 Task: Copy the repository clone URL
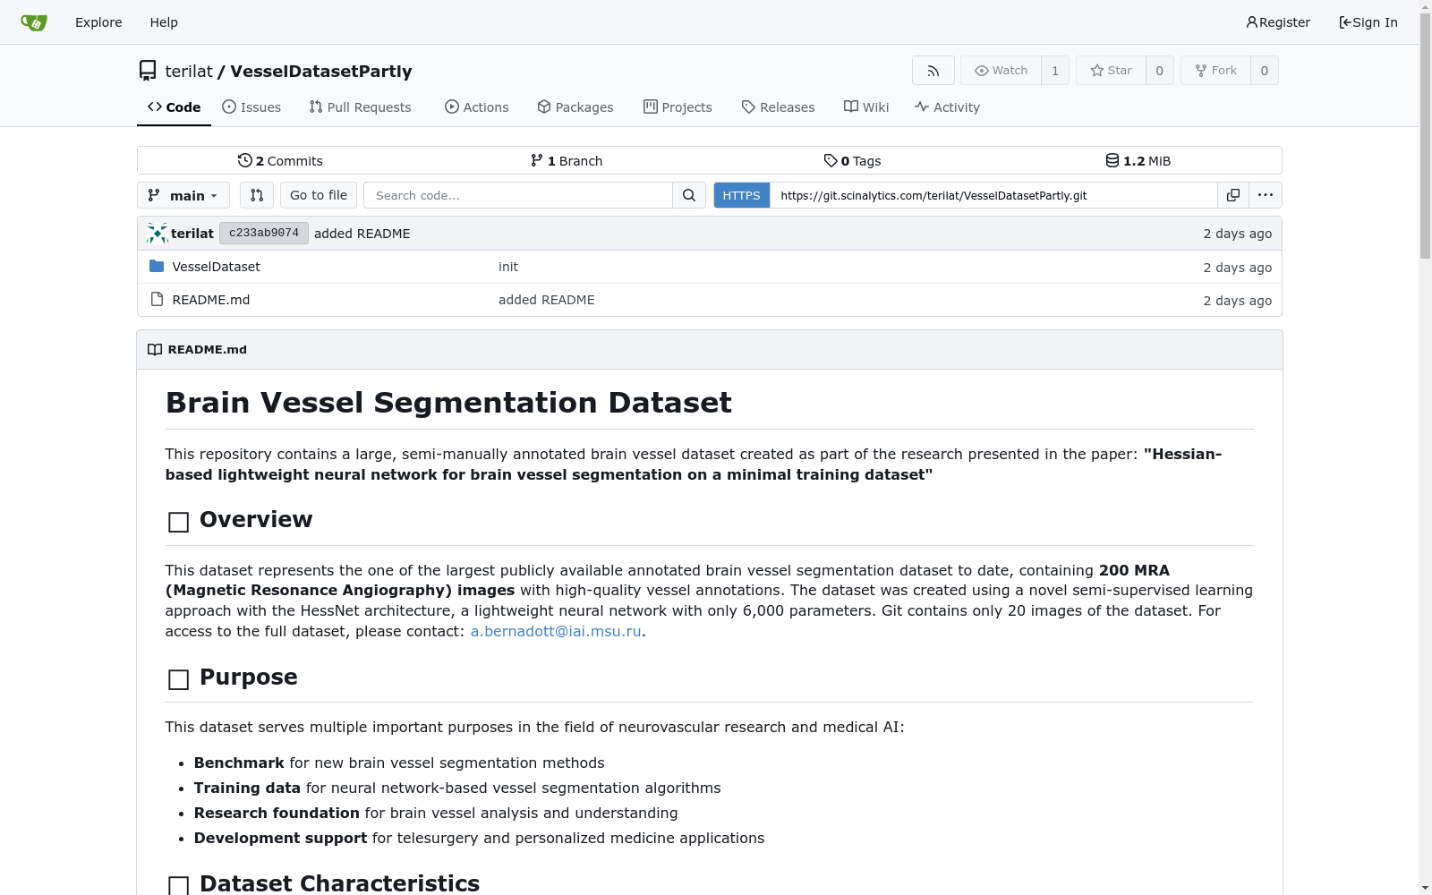point(1232,195)
